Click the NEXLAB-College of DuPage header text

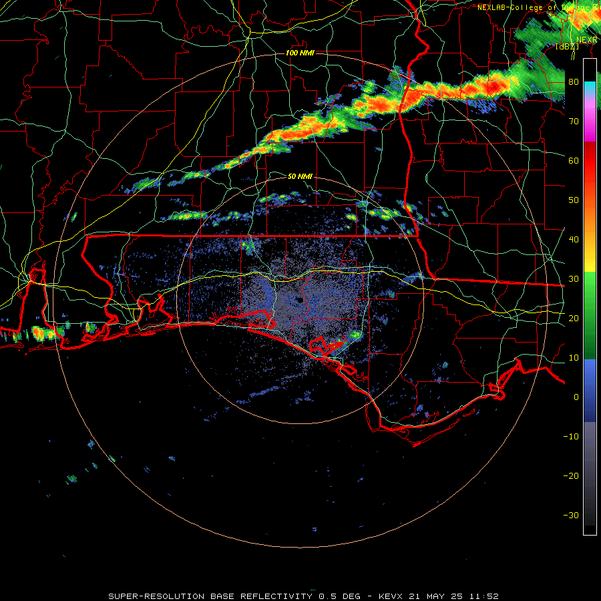click(539, 7)
